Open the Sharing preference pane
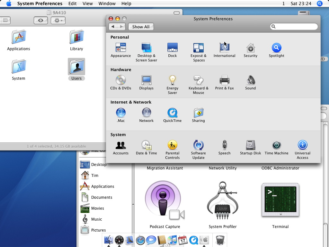This screenshot has width=329, height=247. click(199, 115)
